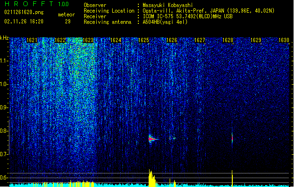Click the strong red meteor echo after 1625
This screenshot has width=294, height=187.
(x=152, y=139)
